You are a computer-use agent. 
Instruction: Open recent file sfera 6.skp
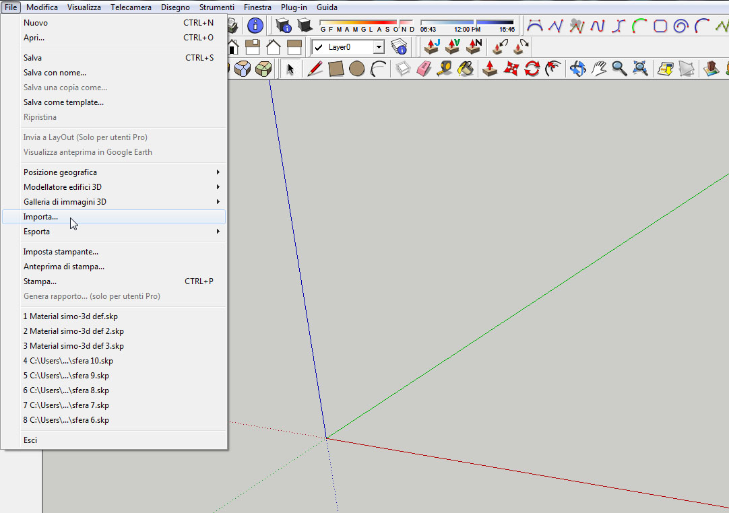114,419
